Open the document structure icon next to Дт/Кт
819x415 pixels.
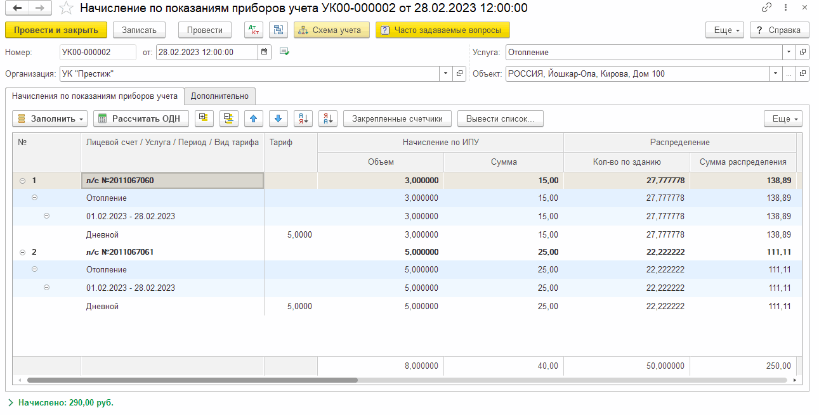(x=278, y=30)
